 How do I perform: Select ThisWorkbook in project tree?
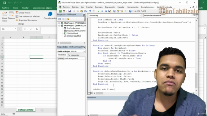[x=72, y=34]
